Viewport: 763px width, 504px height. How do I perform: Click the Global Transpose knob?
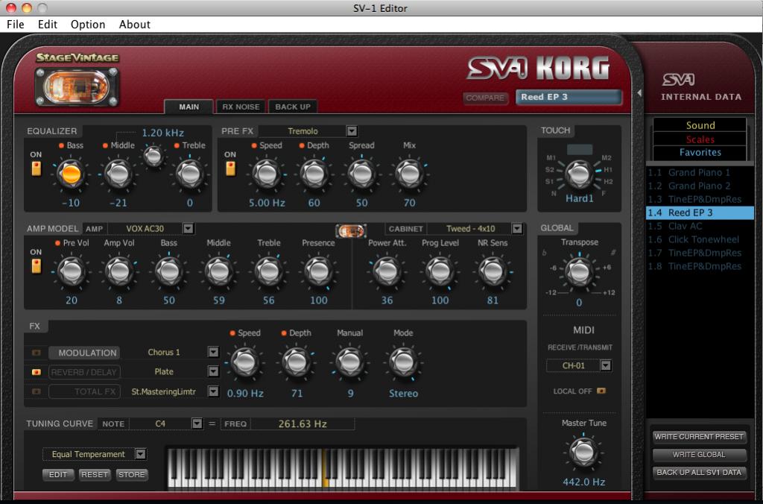[x=579, y=272]
